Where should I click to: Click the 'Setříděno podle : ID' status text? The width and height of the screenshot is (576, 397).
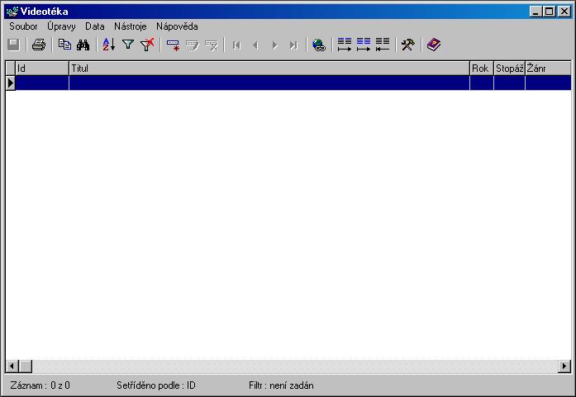(156, 385)
